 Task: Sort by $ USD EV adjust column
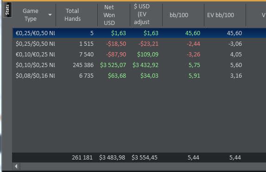(x=142, y=14)
